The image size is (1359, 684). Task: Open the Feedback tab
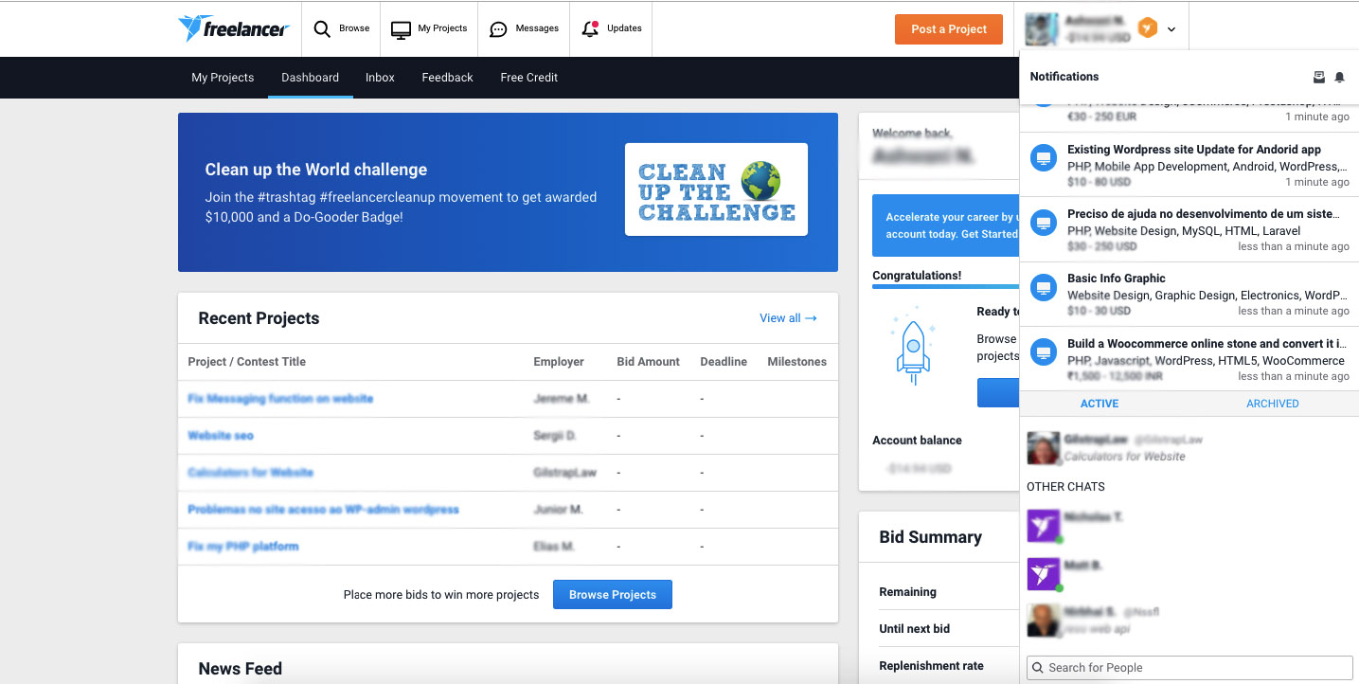(447, 78)
